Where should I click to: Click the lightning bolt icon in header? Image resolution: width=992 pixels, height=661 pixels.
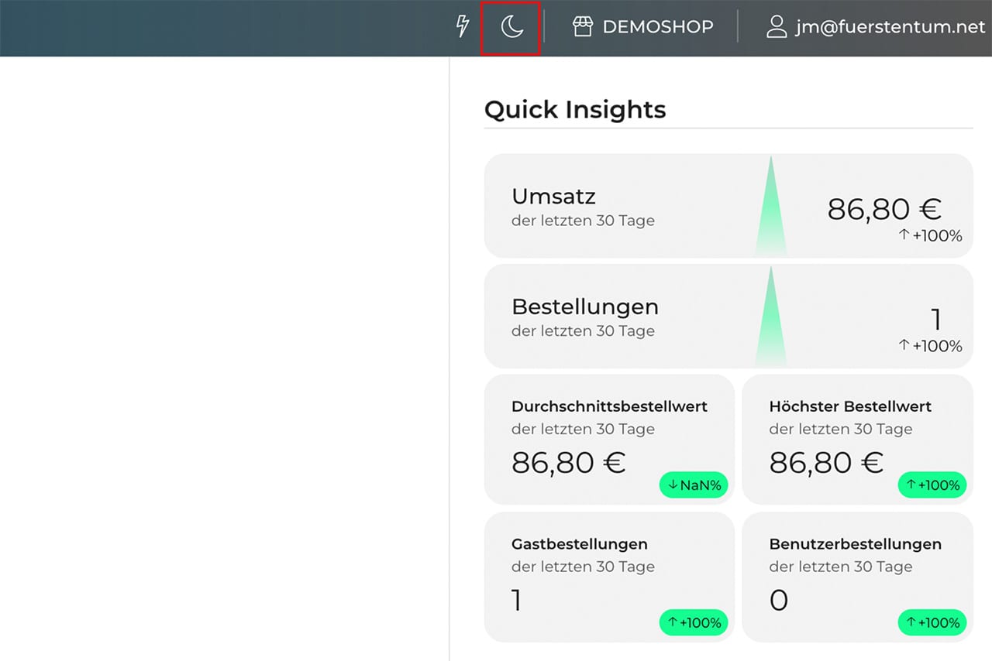pyautogui.click(x=463, y=27)
